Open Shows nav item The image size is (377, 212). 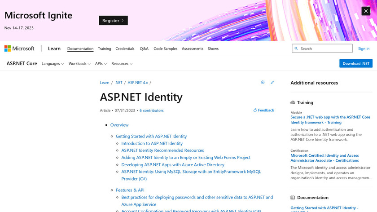(213, 49)
